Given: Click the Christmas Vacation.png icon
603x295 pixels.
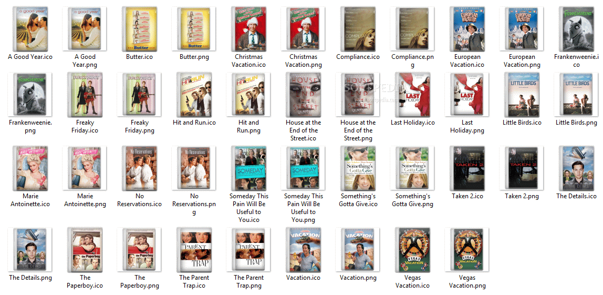Looking at the screenshot, I should tap(303, 28).
